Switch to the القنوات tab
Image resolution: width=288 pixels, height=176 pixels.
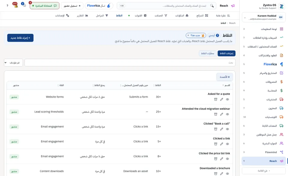[140, 16]
